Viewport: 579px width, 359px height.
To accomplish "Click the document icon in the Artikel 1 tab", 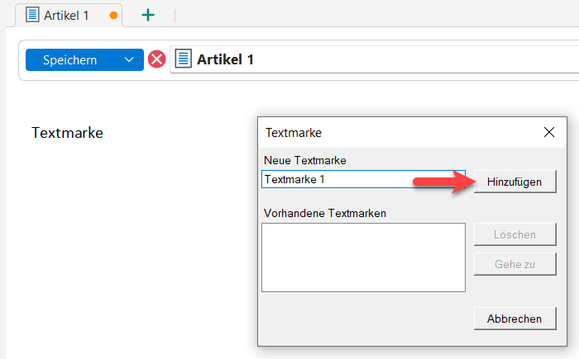I will click(32, 15).
